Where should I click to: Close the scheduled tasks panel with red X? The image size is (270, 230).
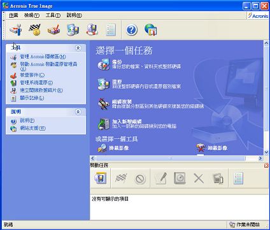pyautogui.click(x=266, y=165)
